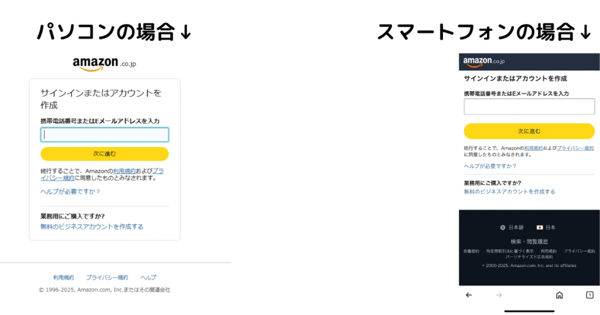600x315 pixels.
Task: Tap the home icon in mobile browser bar
Action: pyautogui.click(x=560, y=295)
